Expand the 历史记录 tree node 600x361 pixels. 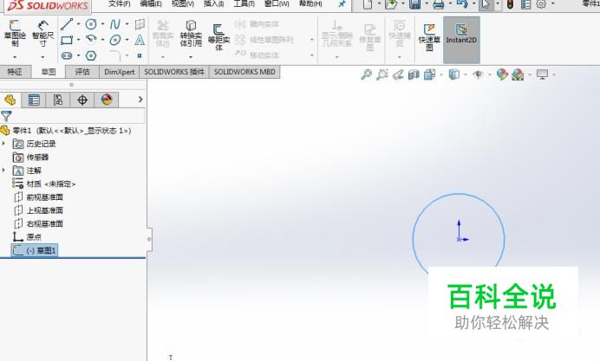(x=3, y=144)
